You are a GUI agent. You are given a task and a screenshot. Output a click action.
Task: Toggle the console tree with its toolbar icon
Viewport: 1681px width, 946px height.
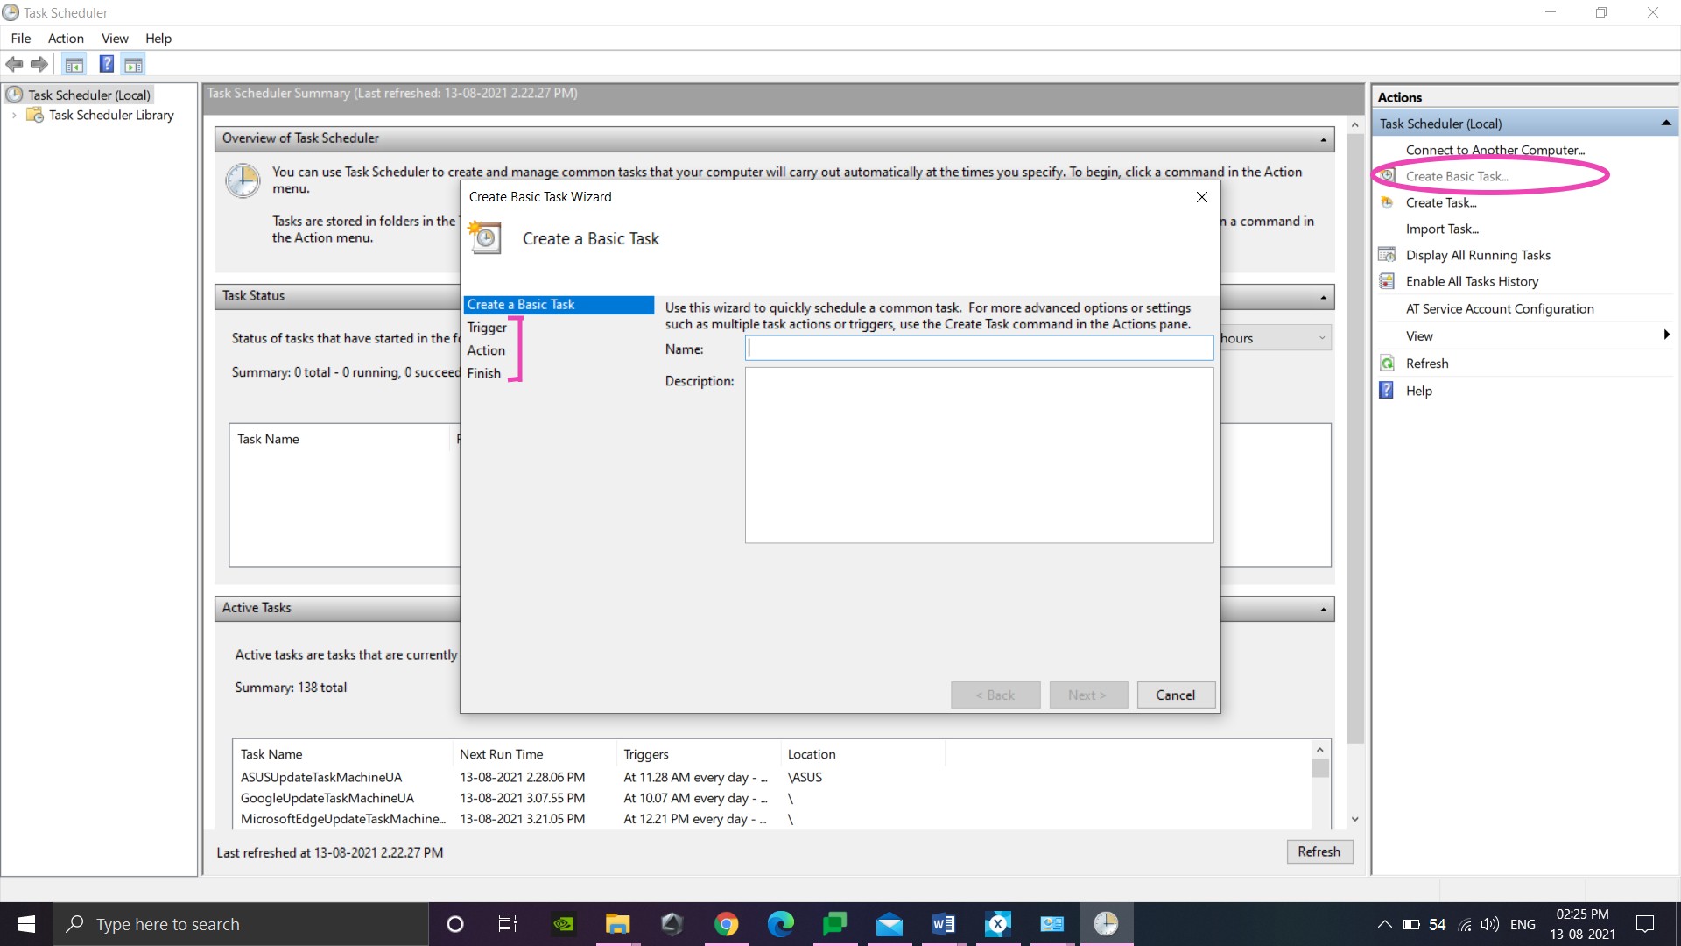pyautogui.click(x=74, y=64)
